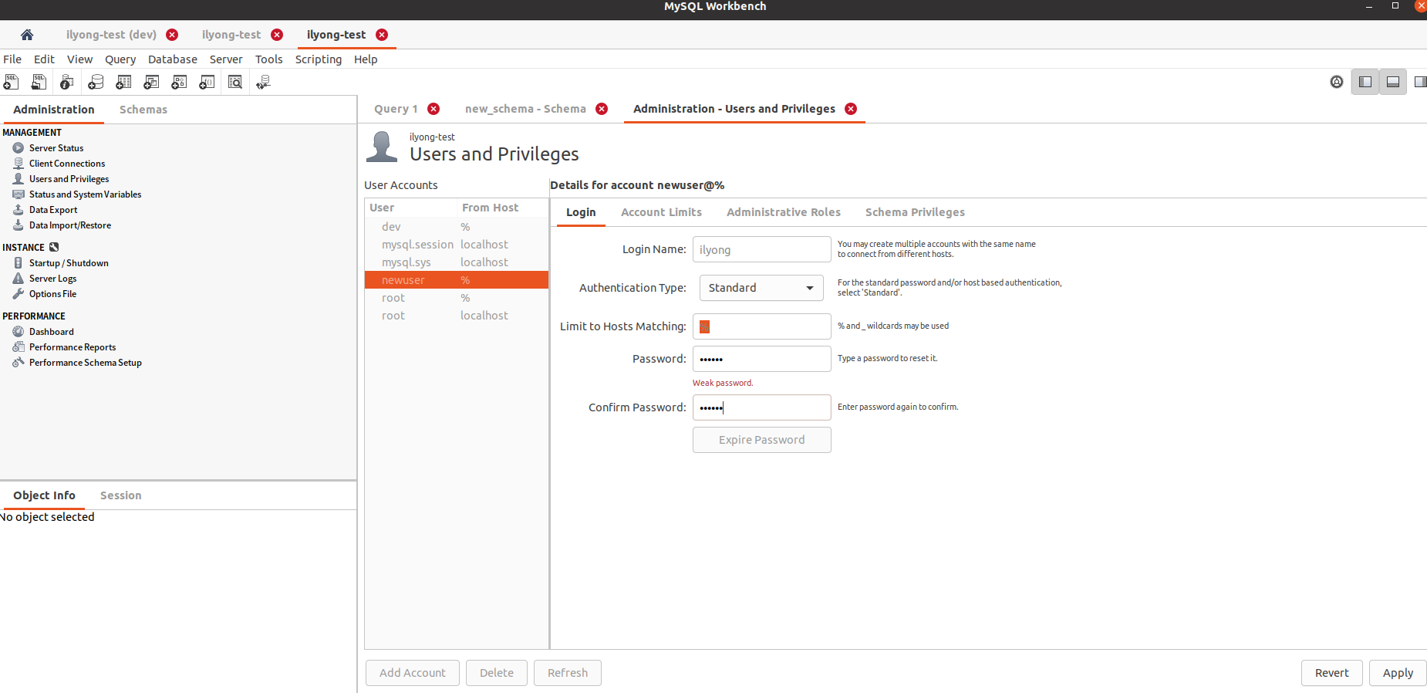
Task: Toggle the right sidebar panel
Action: [1420, 82]
